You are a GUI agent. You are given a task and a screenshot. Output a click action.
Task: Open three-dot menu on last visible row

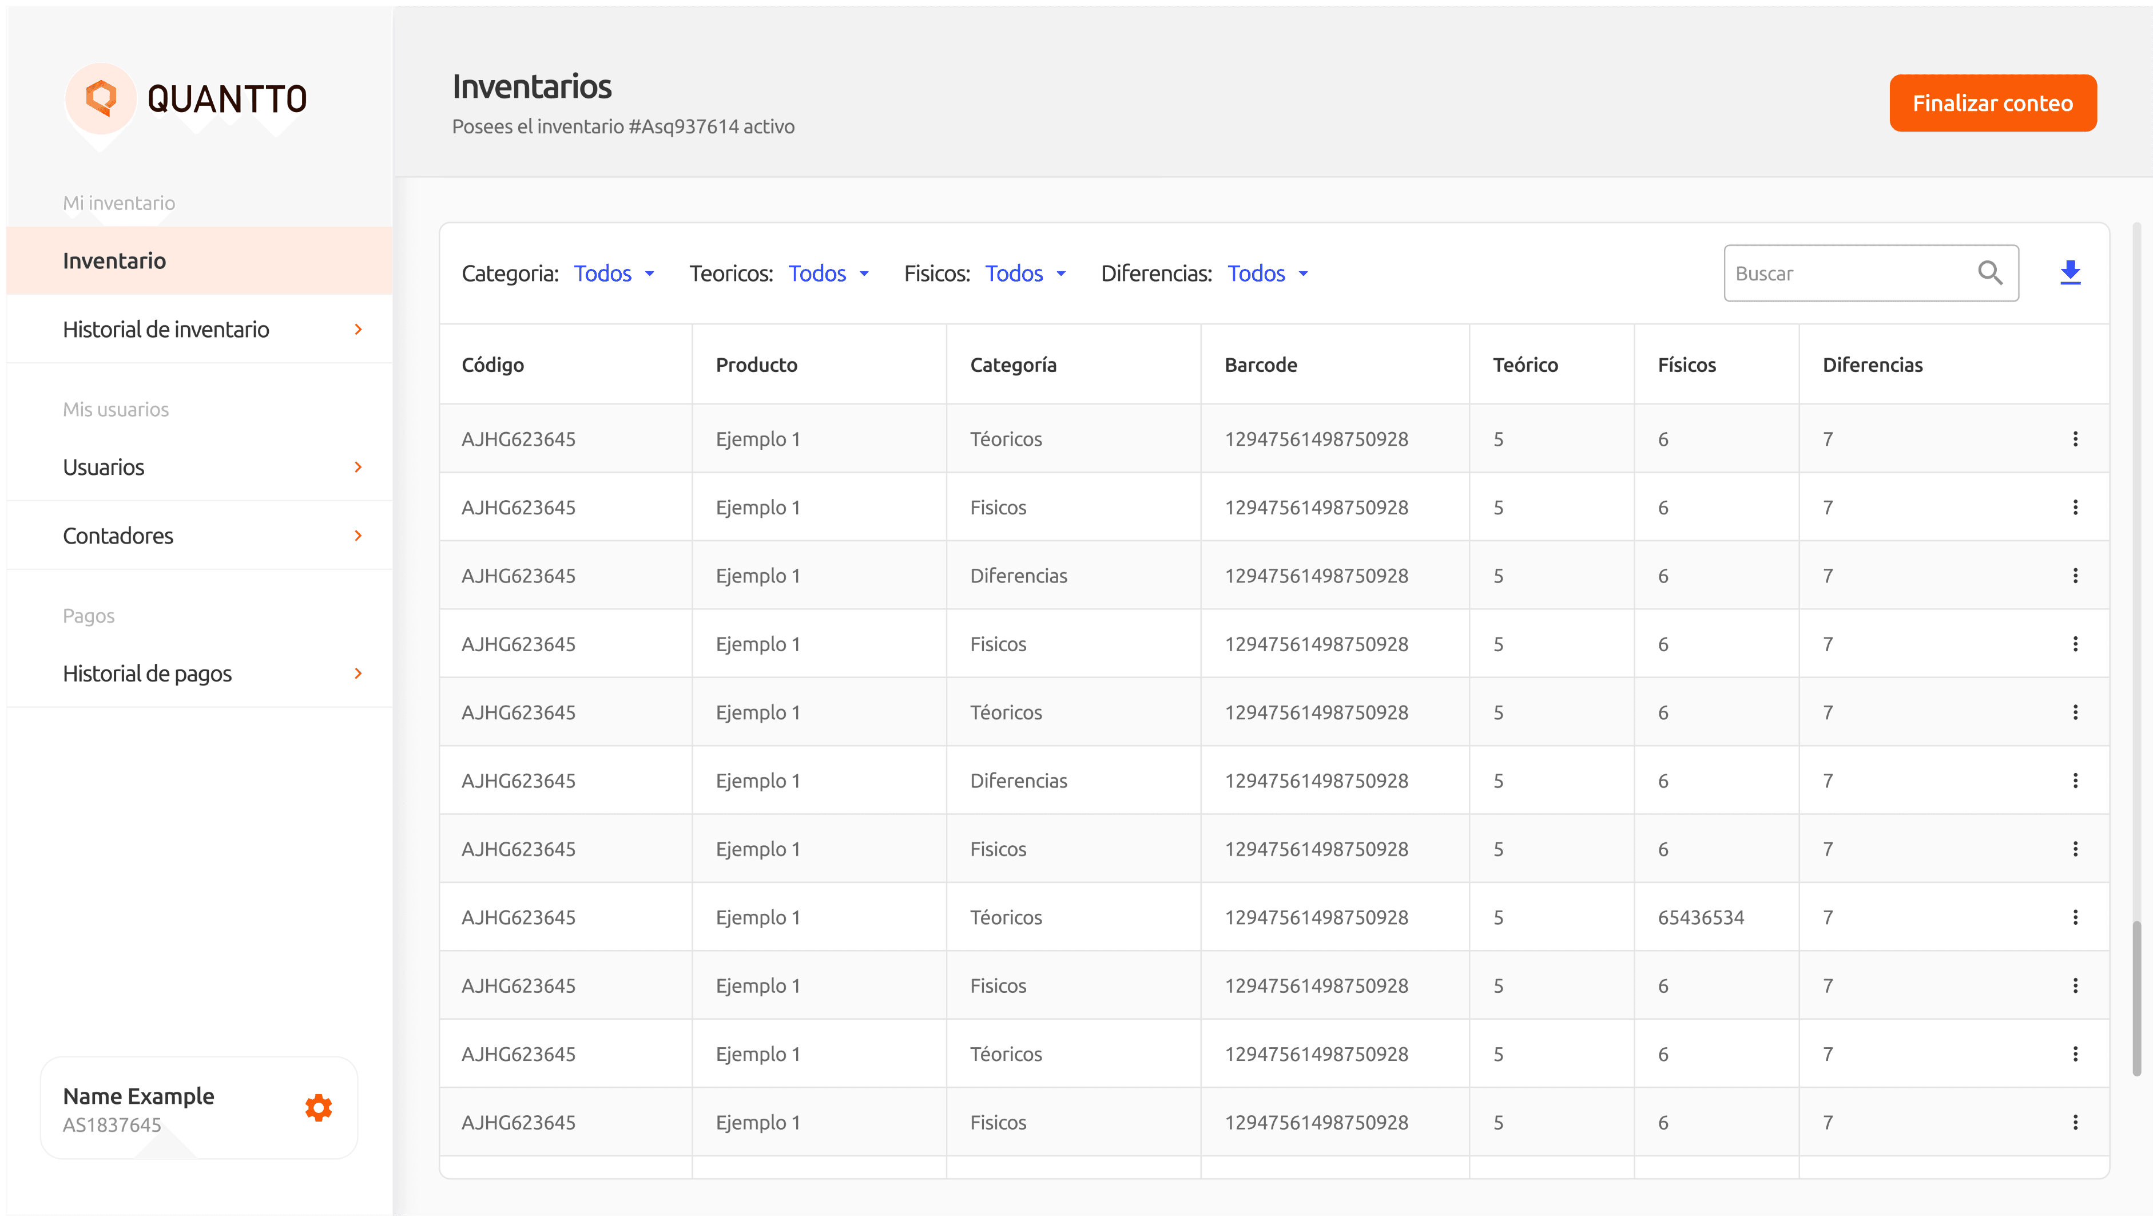pos(2075,1122)
